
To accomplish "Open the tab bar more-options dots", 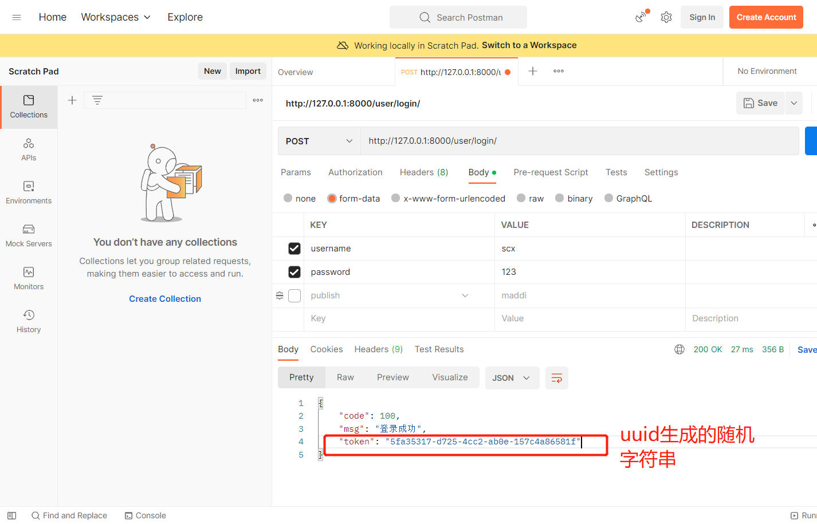I will coord(559,71).
